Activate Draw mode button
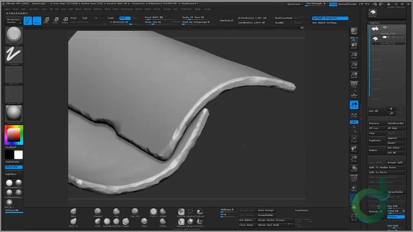Image resolution: width=413 pixels, height=232 pixels. pyautogui.click(x=37, y=21)
